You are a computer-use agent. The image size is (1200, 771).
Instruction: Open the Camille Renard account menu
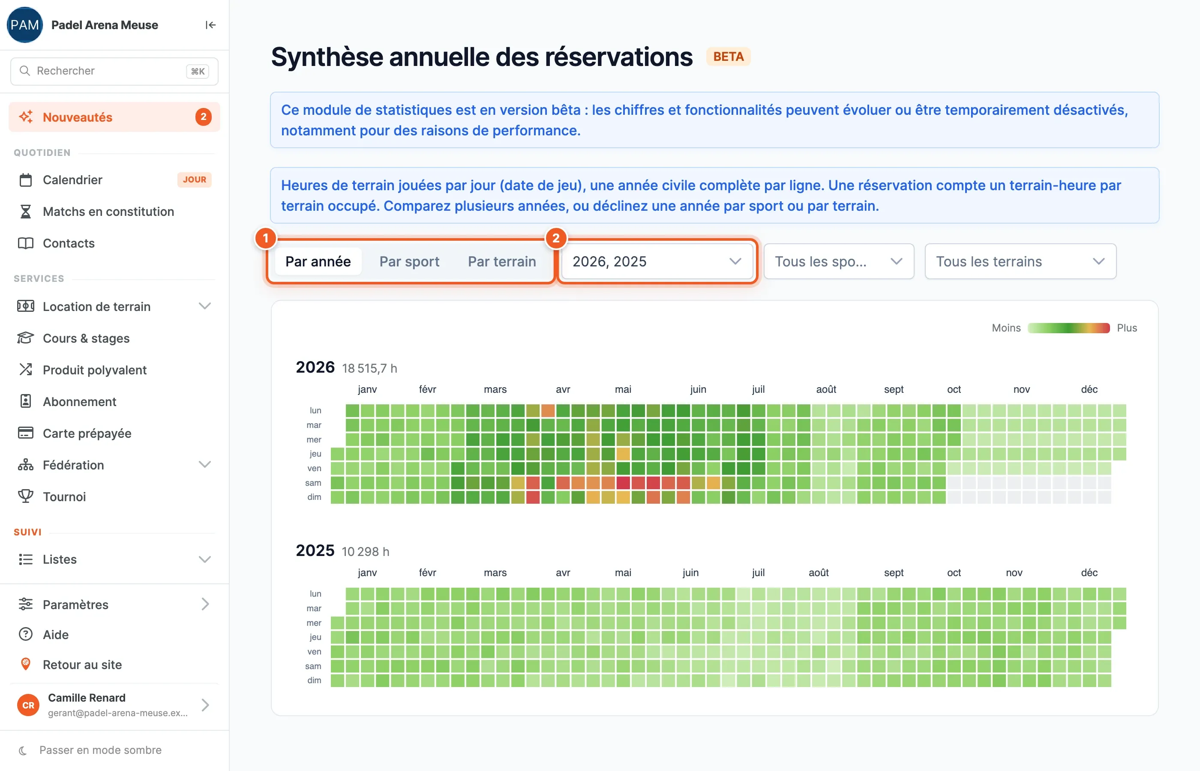pos(114,705)
